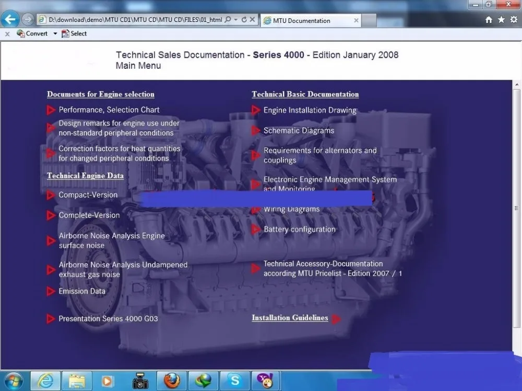The width and height of the screenshot is (522, 391).
Task: Open the Installation Guidelines link
Action: coord(290,317)
